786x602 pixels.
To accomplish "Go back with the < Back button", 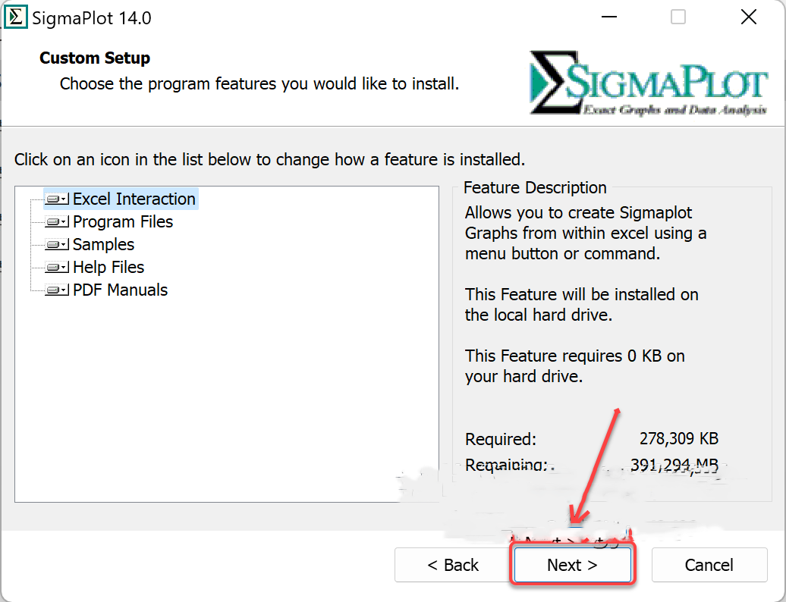I will [x=453, y=565].
